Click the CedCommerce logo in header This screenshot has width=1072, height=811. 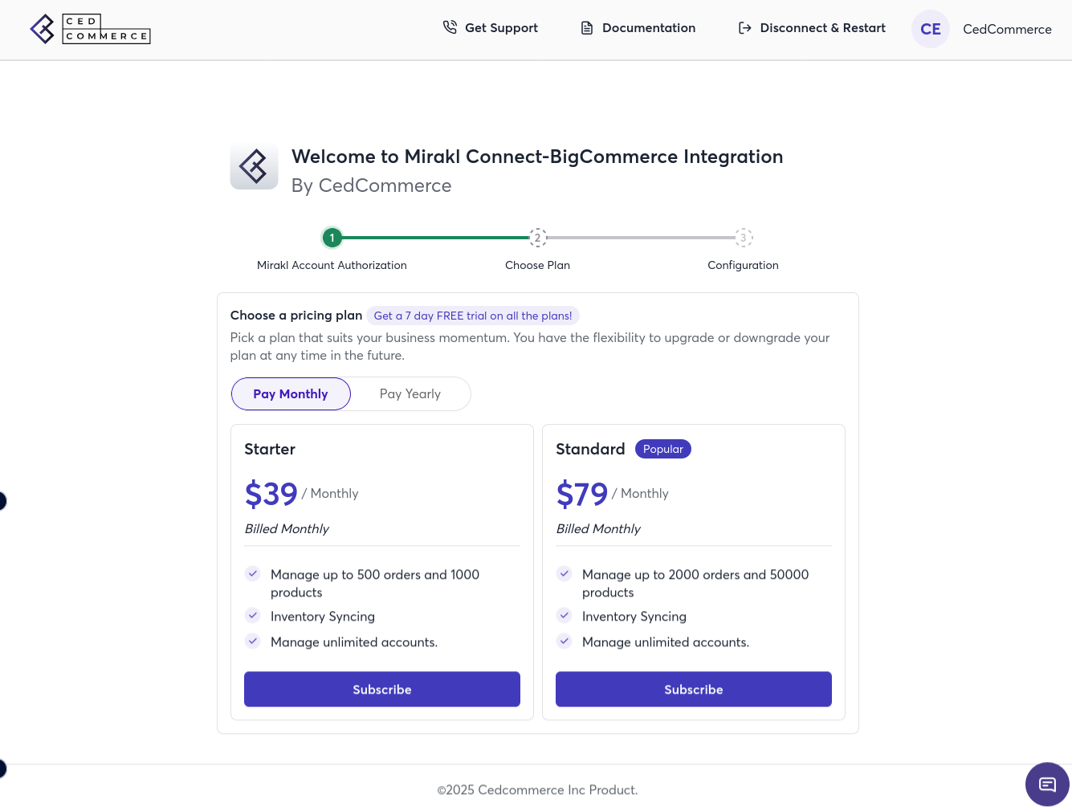(x=90, y=29)
